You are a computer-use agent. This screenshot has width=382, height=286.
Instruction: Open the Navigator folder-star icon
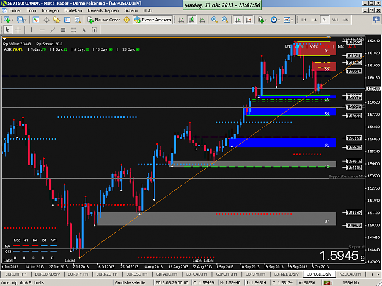[x=56, y=20]
